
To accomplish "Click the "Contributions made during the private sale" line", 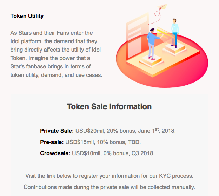I will click(x=109, y=187).
